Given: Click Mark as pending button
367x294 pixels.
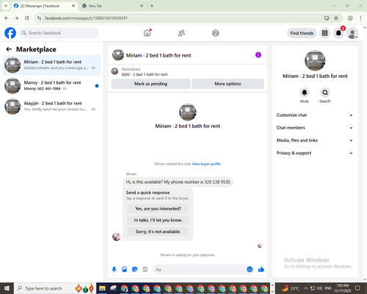Looking at the screenshot, I should (x=150, y=84).
